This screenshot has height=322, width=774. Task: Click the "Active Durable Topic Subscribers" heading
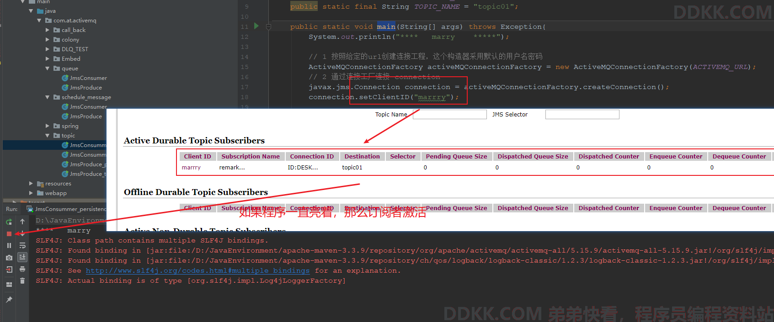tap(194, 141)
